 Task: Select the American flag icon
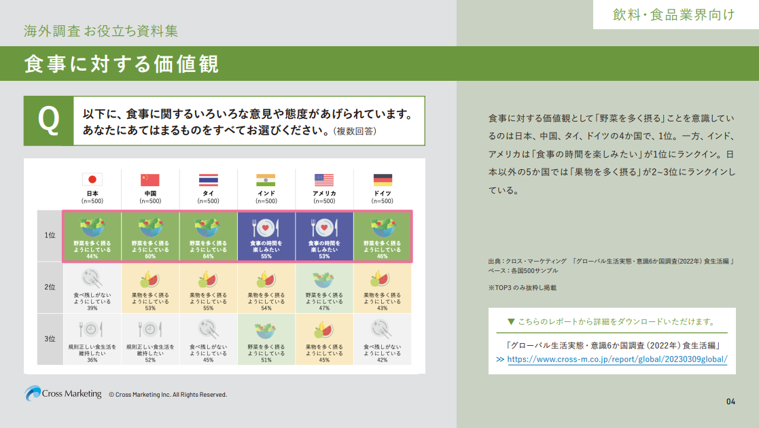(324, 179)
